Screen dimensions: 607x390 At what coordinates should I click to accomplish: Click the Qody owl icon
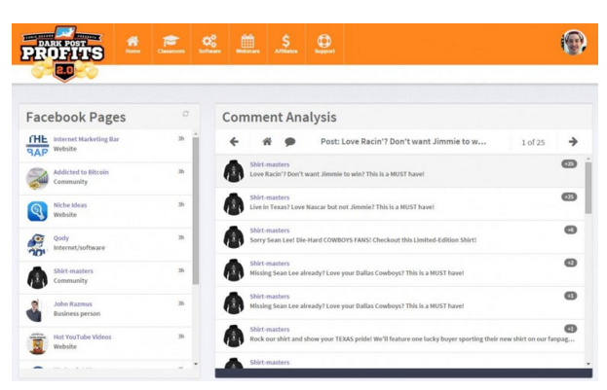click(x=38, y=244)
